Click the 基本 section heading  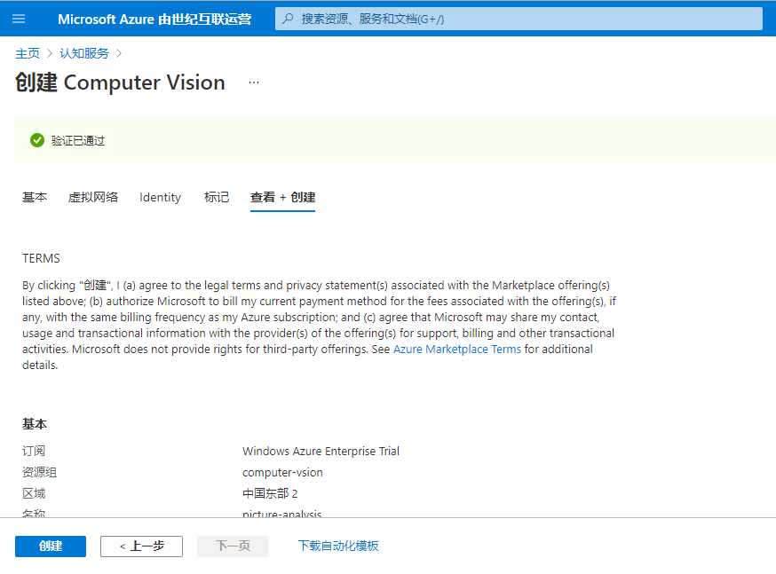coord(35,424)
